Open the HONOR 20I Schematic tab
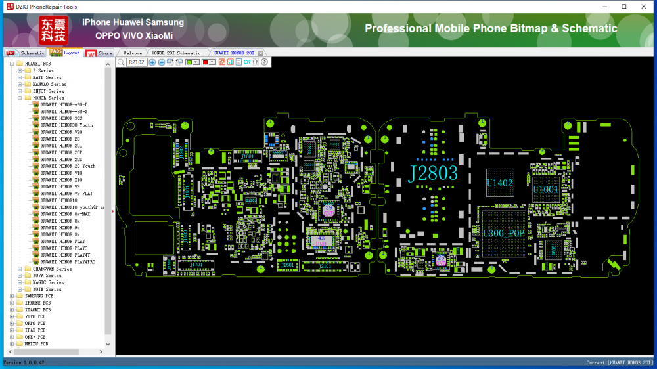The height and width of the screenshot is (369, 657). (x=176, y=53)
